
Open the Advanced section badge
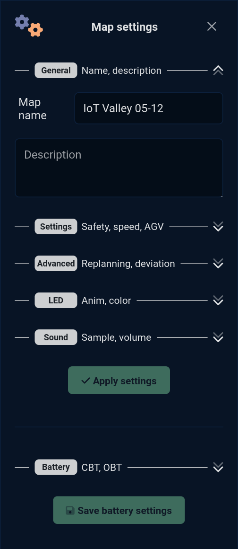(x=56, y=263)
